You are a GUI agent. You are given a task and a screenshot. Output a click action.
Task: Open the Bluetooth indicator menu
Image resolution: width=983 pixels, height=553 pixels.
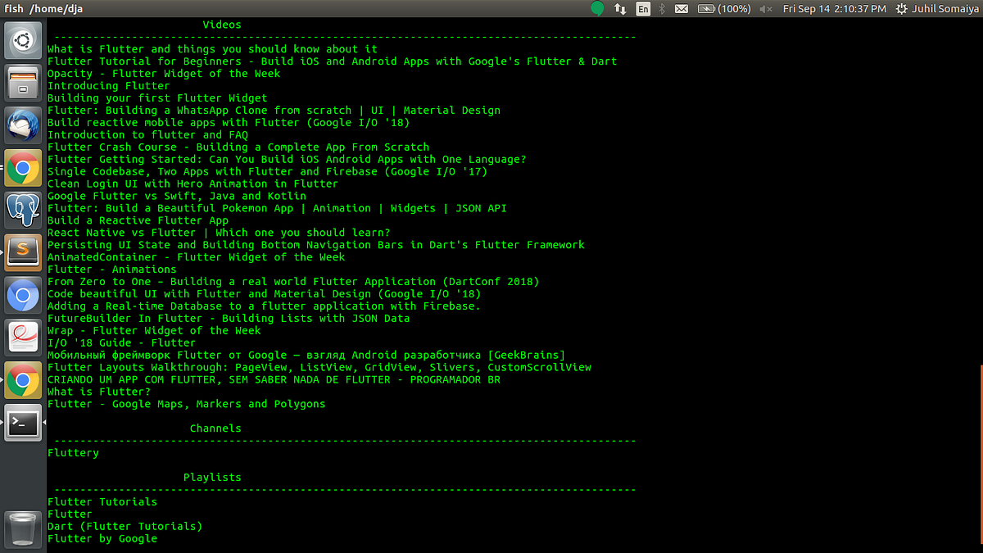click(663, 9)
